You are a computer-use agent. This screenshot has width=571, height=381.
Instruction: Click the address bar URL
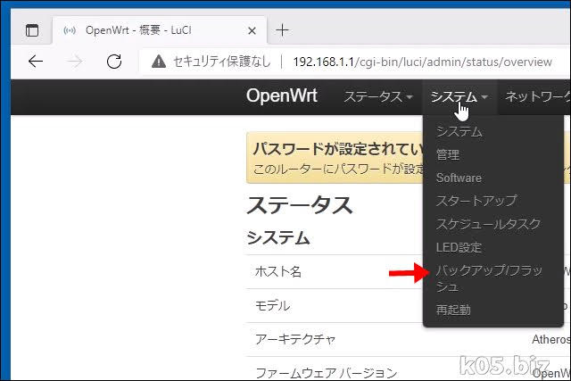coord(422,62)
